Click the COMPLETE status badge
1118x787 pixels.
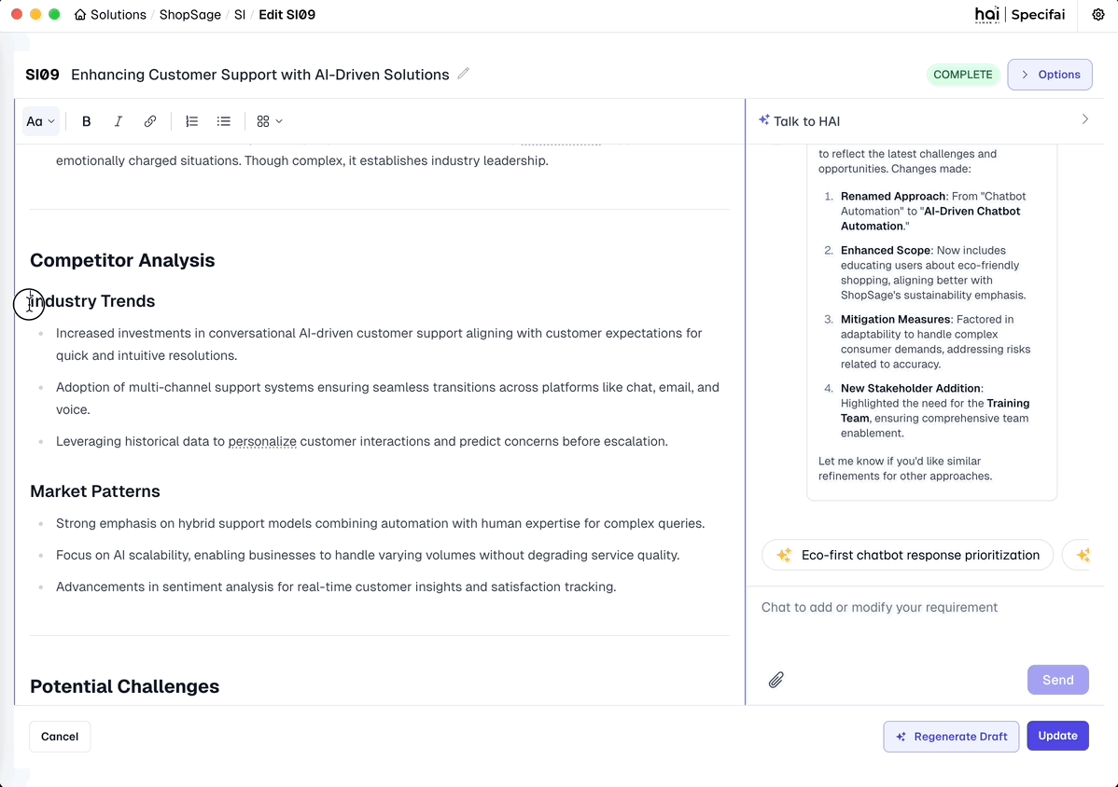point(962,74)
